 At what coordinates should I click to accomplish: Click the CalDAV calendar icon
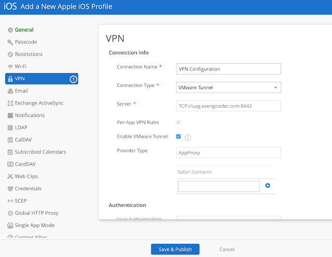click(10, 140)
